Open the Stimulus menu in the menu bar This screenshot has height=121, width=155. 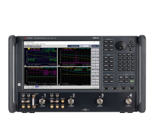coord(38,44)
